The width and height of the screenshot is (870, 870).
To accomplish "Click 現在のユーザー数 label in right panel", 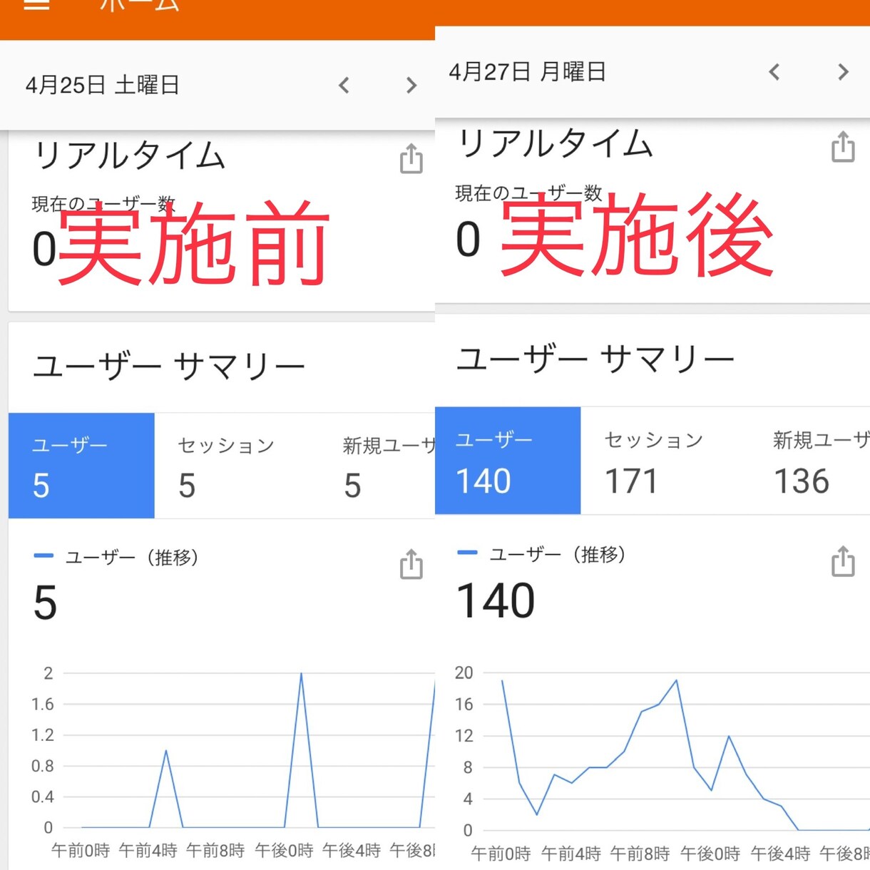I will [x=528, y=193].
